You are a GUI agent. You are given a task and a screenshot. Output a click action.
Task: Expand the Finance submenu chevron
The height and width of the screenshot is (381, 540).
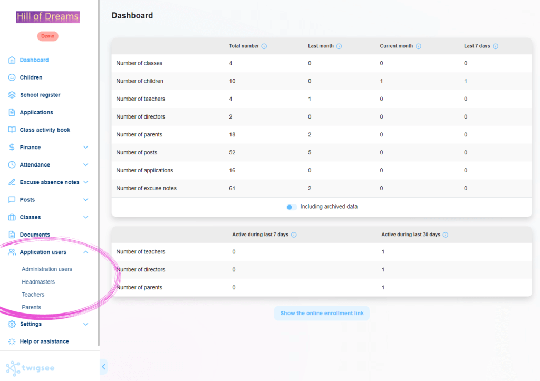tap(86, 148)
